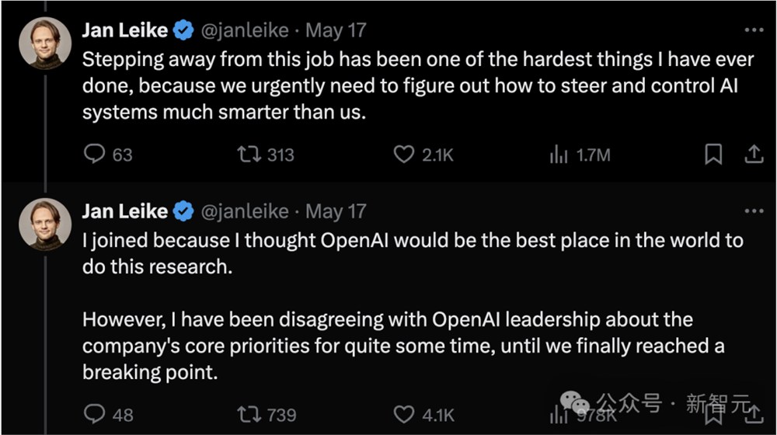The image size is (777, 435).
Task: Click the verified badge on second tweet
Action: pyautogui.click(x=183, y=211)
